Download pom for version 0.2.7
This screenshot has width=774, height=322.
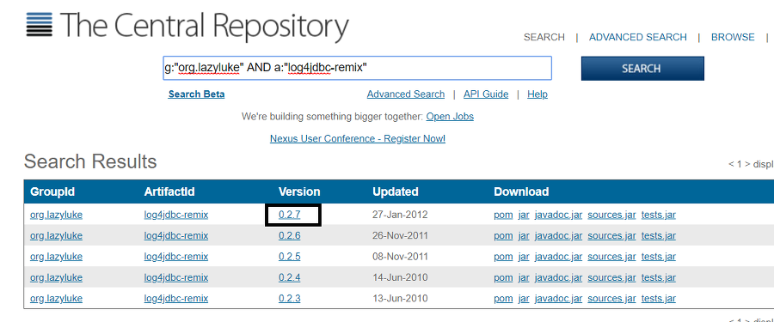(503, 215)
